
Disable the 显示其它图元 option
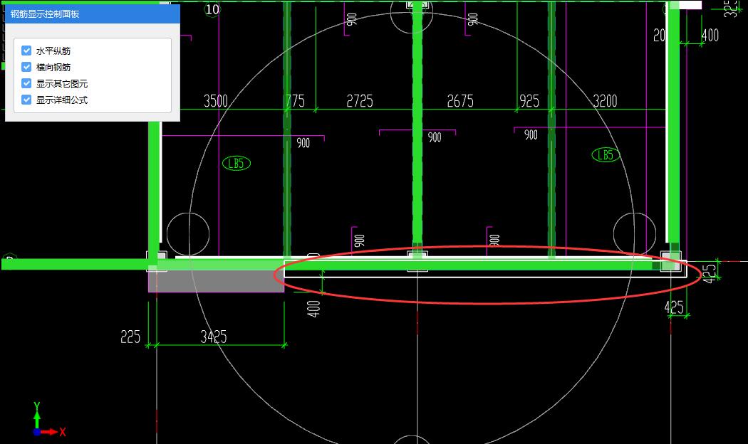(x=26, y=83)
